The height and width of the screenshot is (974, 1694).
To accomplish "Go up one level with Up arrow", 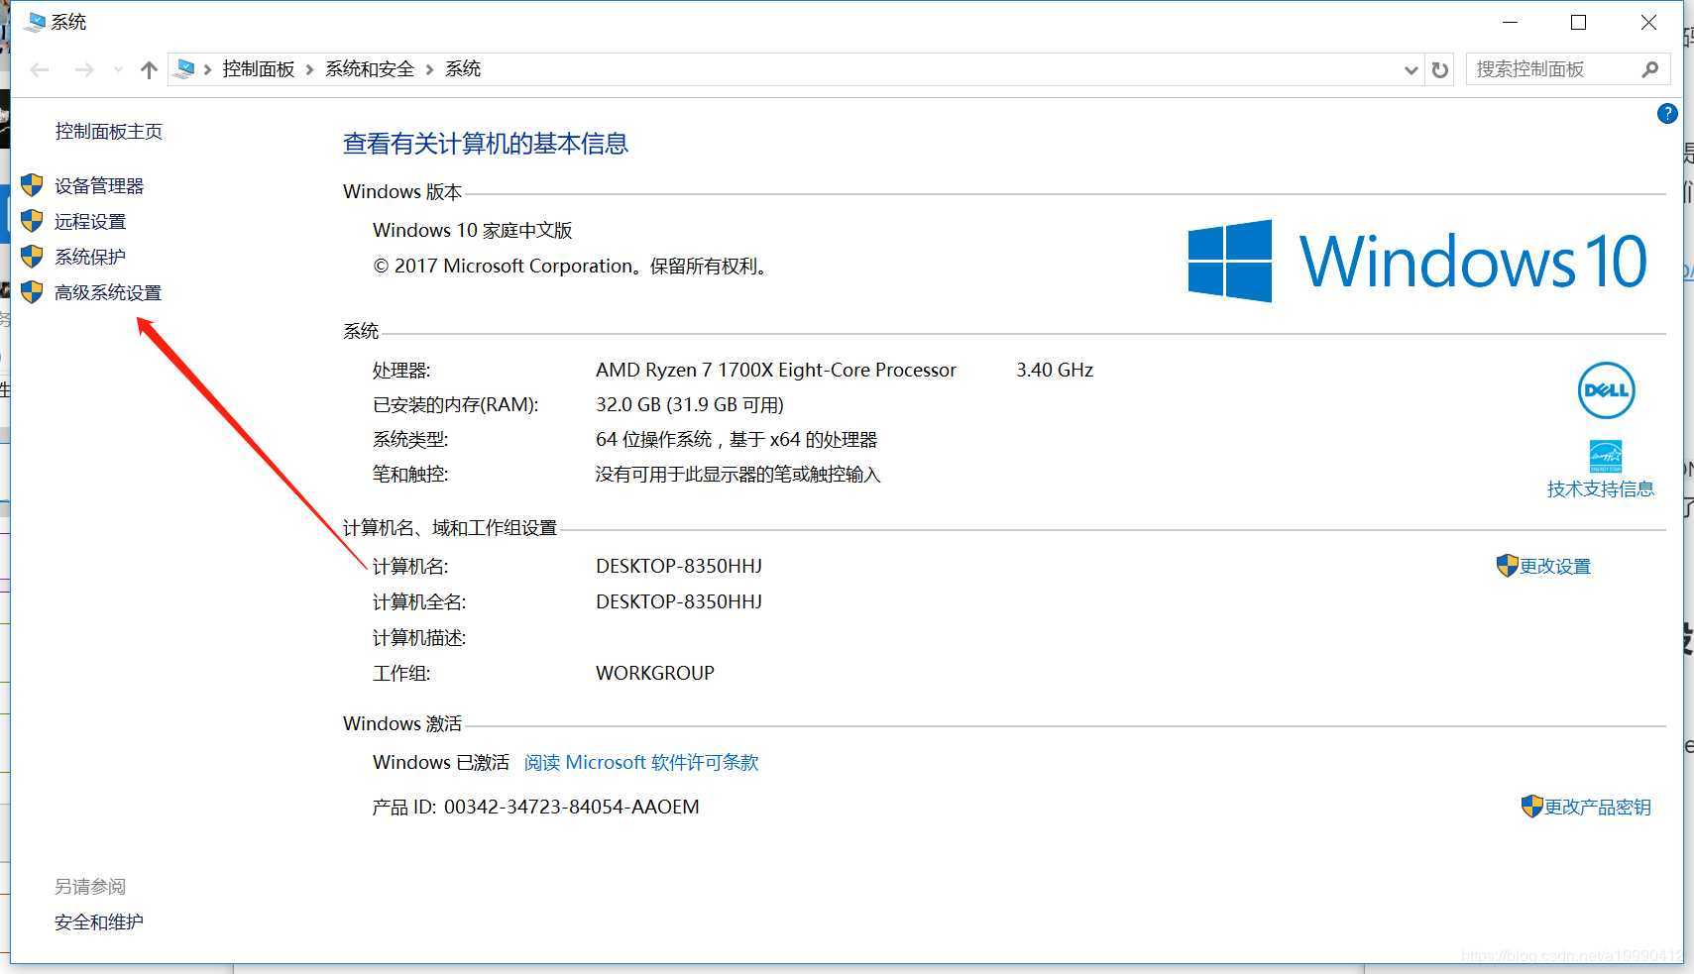I will [x=149, y=69].
